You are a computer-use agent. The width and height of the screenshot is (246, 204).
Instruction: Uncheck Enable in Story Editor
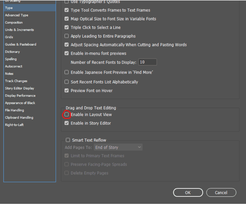point(67,123)
